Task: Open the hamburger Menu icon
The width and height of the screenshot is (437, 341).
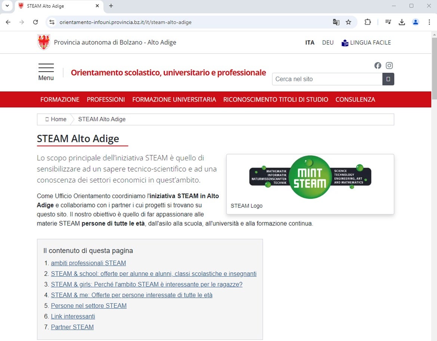Action: pos(46,68)
